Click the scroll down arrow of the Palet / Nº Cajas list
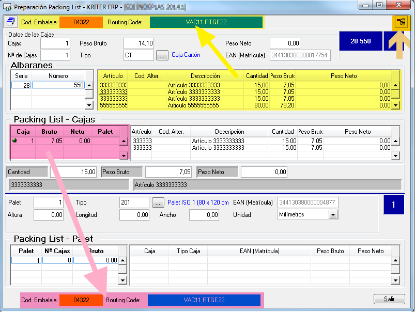Screen dimensions: 415x312 click(122, 280)
